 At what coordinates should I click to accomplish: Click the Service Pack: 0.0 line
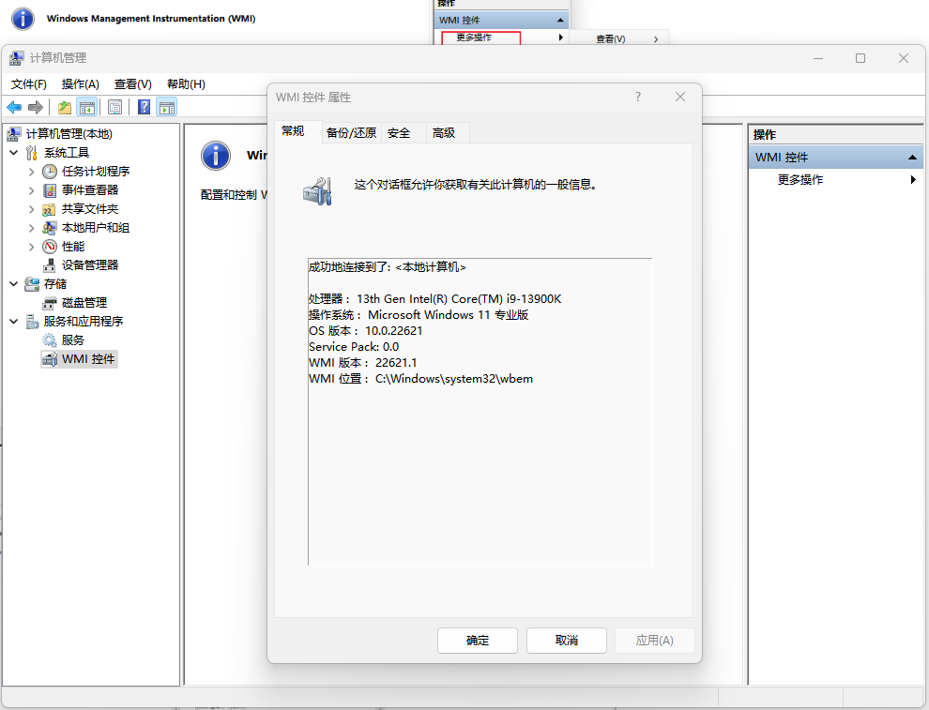pos(354,347)
